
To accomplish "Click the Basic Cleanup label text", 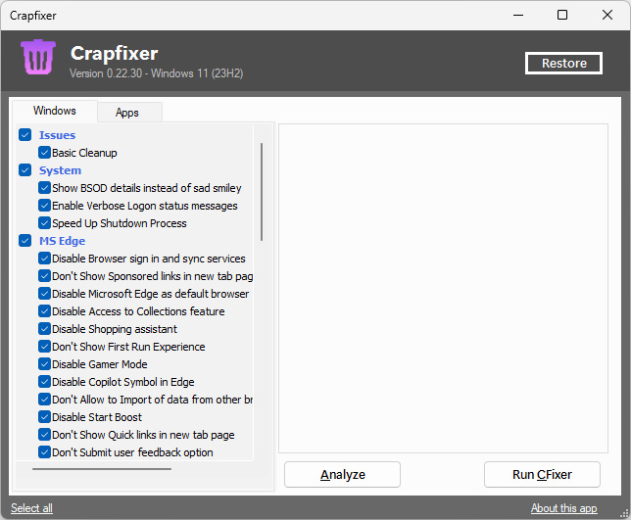I will coord(84,153).
